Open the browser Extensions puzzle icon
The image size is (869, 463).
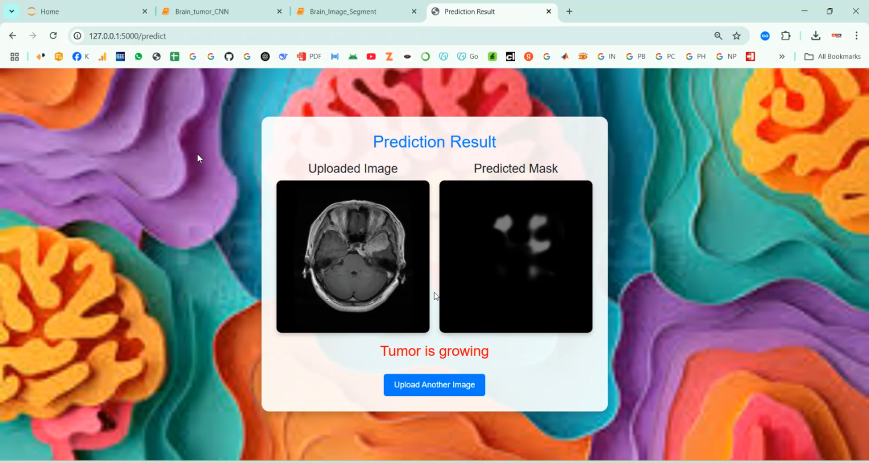click(x=786, y=35)
